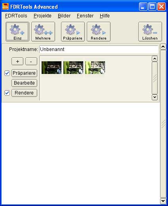Click the Projektname text field

click(x=99, y=49)
